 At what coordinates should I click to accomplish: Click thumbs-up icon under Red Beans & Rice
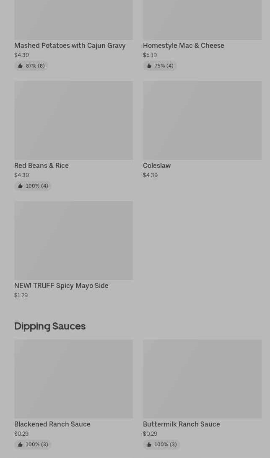pyautogui.click(x=20, y=186)
